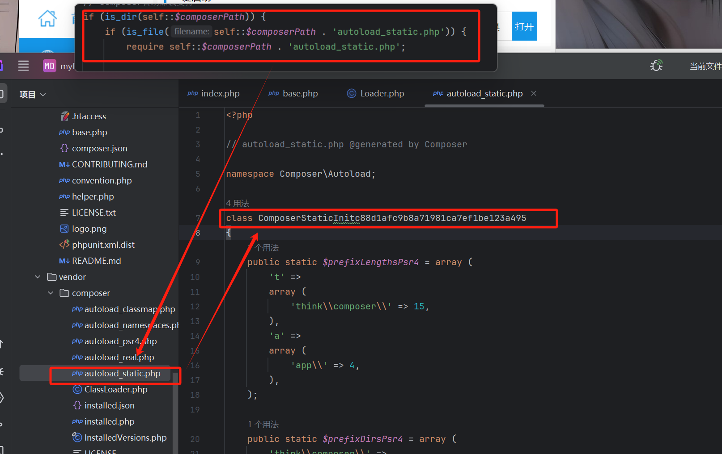722x454 pixels.
Task: Click the debug bug icon in the toolbar
Action: [x=656, y=66]
